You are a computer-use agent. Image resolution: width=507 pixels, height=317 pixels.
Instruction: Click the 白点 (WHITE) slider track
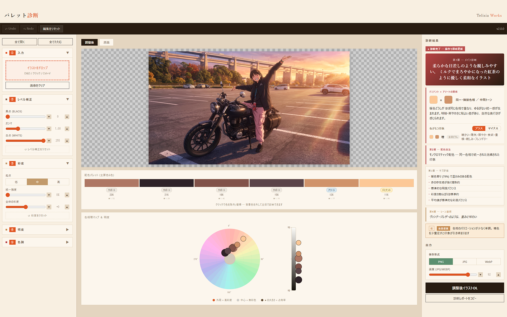(x=26, y=141)
